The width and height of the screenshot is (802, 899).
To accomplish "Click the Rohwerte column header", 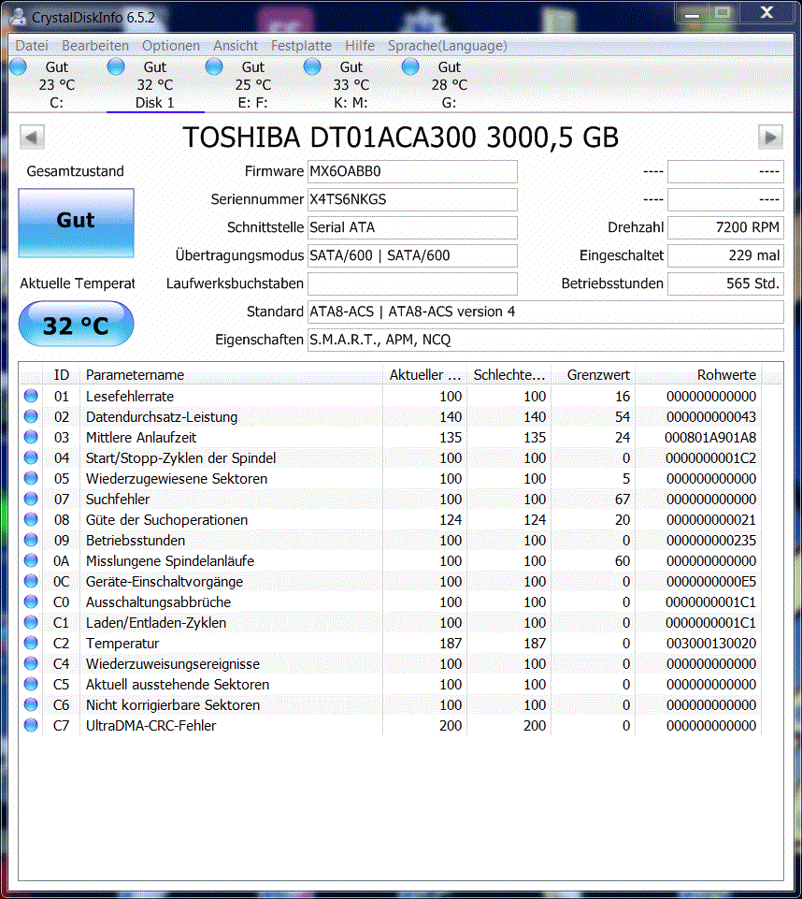I will 698,375.
